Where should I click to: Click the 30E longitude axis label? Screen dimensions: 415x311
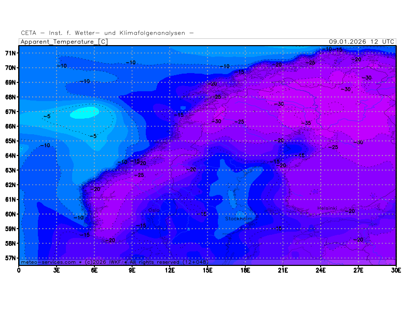pyautogui.click(x=396, y=270)
